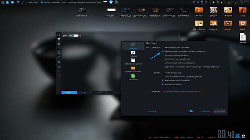The image size is (250, 140).
Task: Click the music note icon in top panel
Action: click(x=23, y=2)
